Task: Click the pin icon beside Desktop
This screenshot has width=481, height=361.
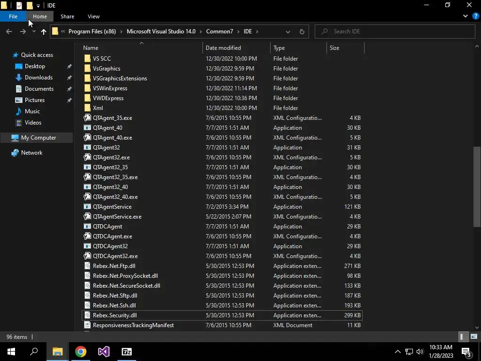Action: 70,66
